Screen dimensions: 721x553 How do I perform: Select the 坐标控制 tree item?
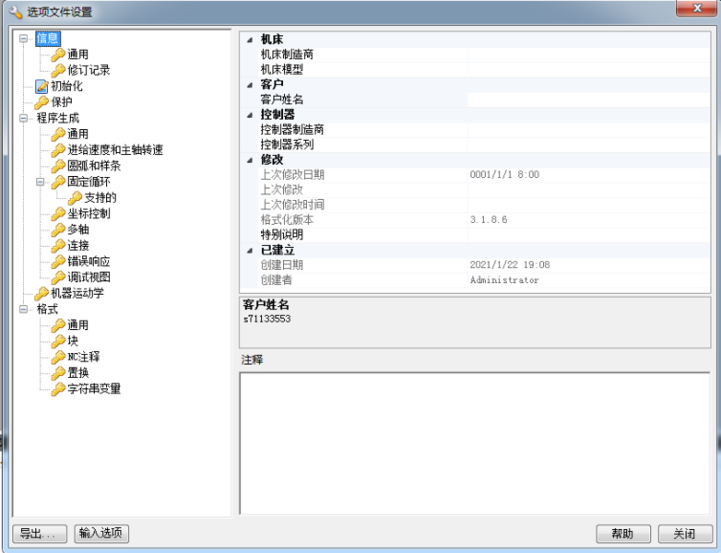[x=89, y=214]
